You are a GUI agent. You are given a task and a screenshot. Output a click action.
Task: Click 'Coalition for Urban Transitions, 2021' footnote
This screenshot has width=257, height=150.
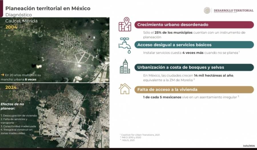click(140, 135)
